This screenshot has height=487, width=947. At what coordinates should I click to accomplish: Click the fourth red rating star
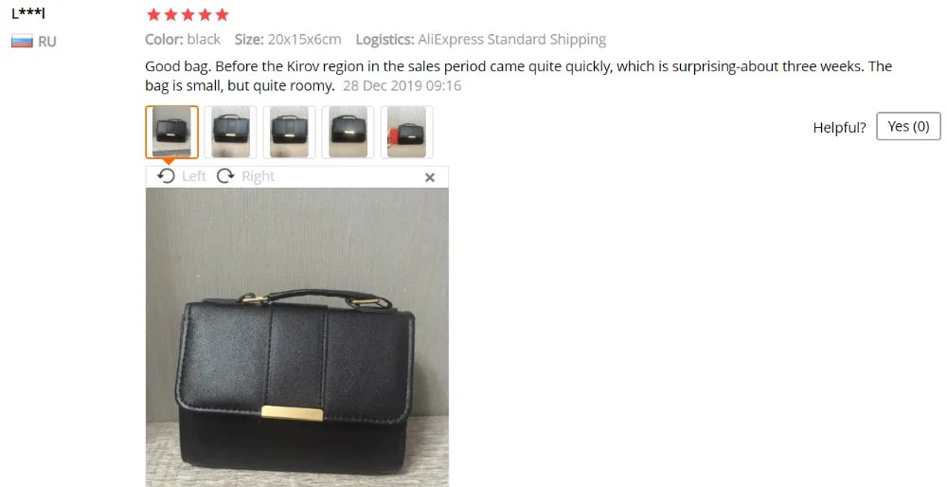[205, 14]
